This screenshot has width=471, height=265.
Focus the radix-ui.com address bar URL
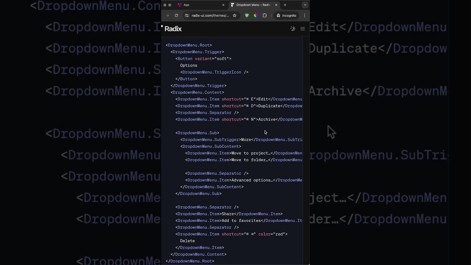(210, 15)
